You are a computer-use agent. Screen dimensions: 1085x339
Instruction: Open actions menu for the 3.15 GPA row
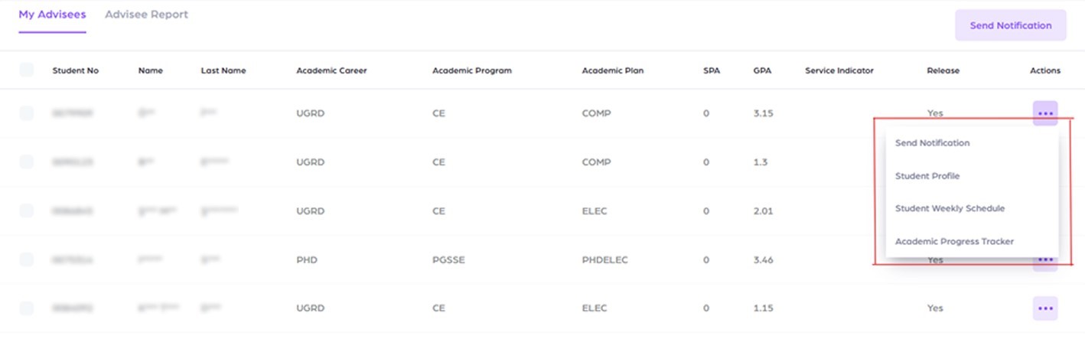(1045, 113)
